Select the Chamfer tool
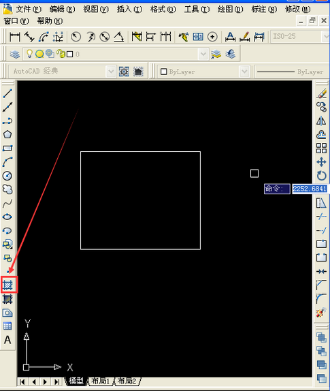The height and width of the screenshot is (391, 330). [322, 285]
